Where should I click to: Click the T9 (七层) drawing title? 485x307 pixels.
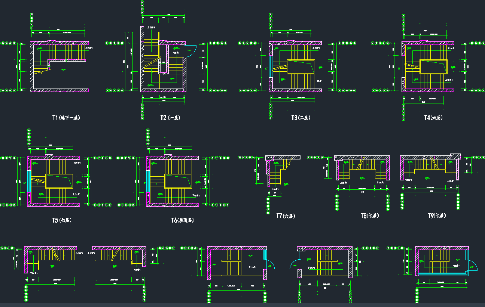tap(437, 216)
